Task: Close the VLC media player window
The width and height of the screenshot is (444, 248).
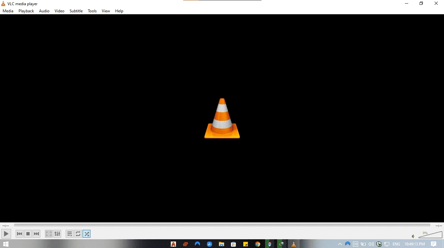Action: [x=436, y=4]
